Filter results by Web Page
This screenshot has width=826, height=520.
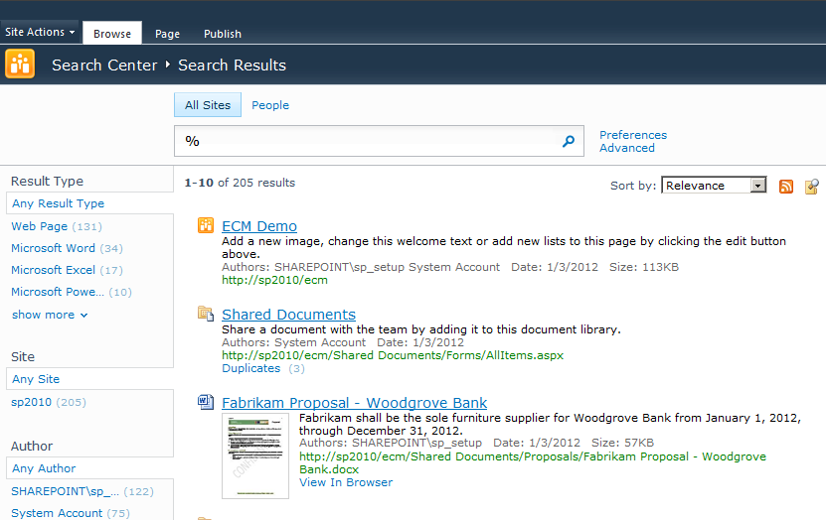pyautogui.click(x=40, y=226)
